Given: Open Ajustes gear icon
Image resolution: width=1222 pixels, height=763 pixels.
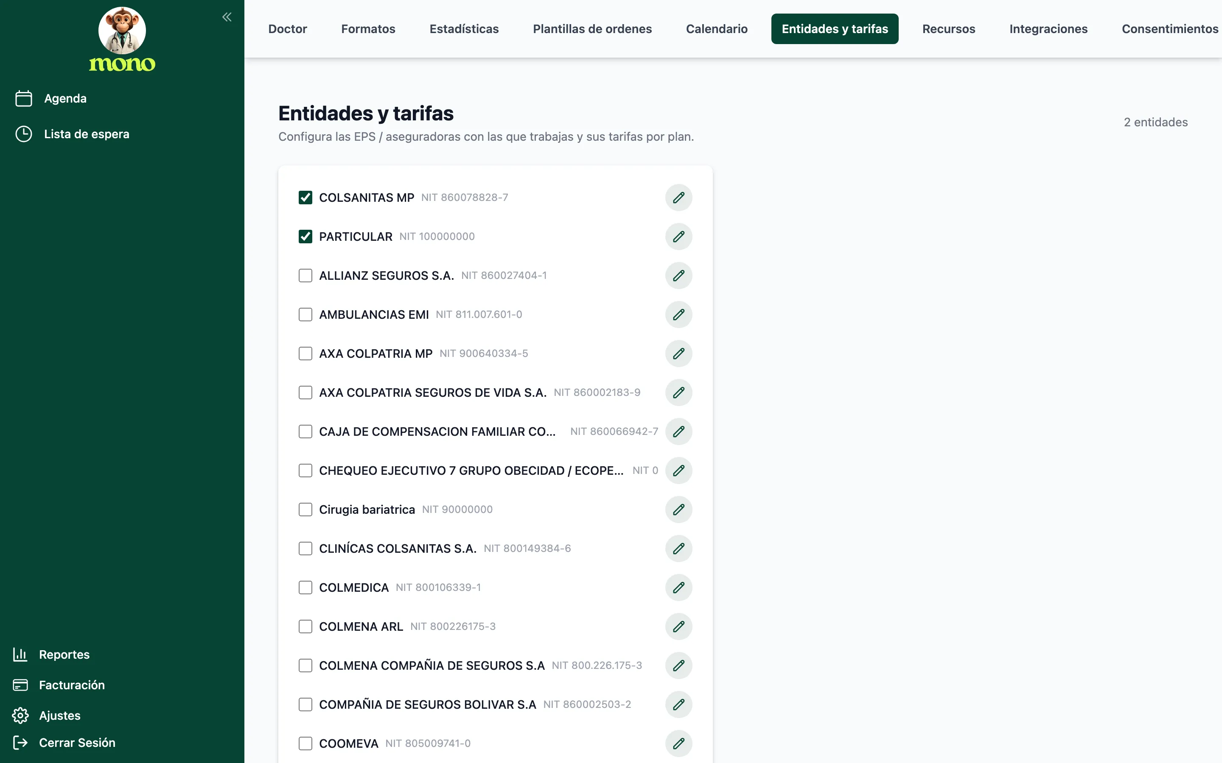Looking at the screenshot, I should pos(20,716).
